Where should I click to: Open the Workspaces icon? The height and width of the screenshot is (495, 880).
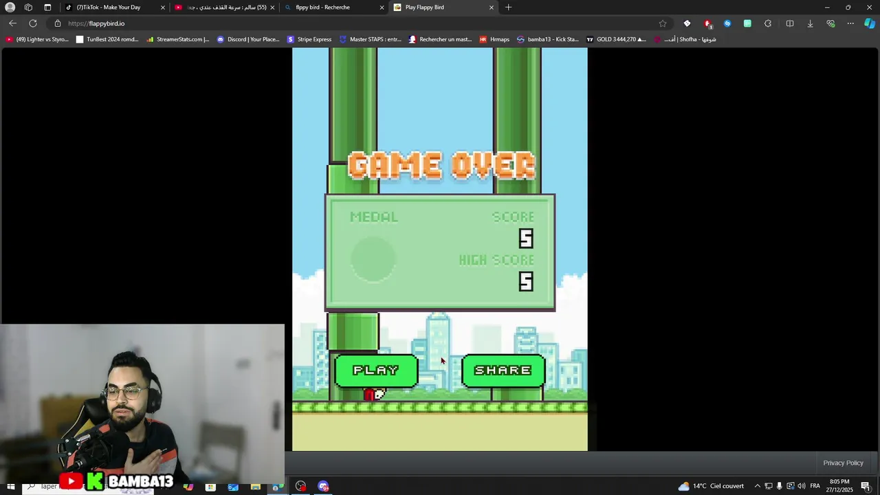(x=28, y=8)
